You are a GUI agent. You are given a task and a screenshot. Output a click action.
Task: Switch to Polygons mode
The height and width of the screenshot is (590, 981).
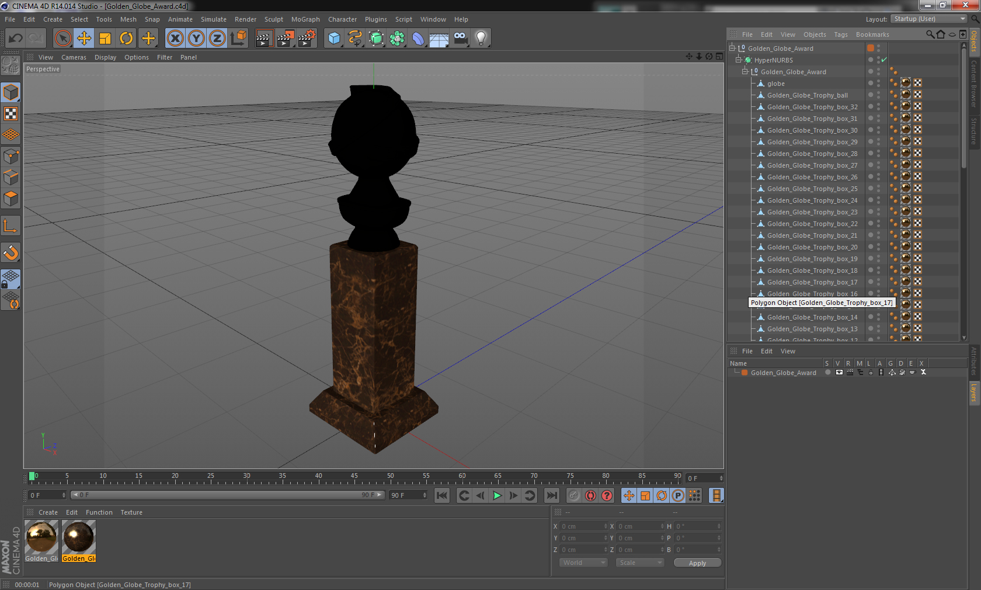[x=11, y=199]
